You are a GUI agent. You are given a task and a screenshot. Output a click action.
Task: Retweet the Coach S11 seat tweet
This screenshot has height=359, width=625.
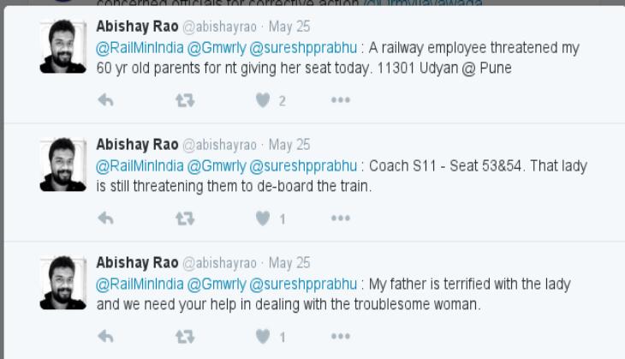[x=185, y=218]
